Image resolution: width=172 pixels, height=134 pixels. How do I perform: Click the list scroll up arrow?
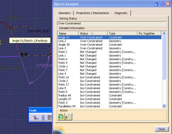pyautogui.click(x=164, y=33)
